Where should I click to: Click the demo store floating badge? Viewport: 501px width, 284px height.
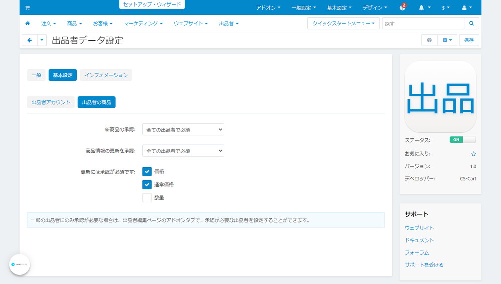pyautogui.click(x=20, y=264)
